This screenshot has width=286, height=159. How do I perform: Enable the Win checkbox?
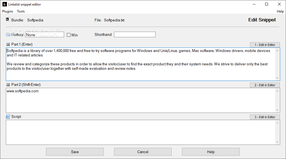(x=69, y=35)
